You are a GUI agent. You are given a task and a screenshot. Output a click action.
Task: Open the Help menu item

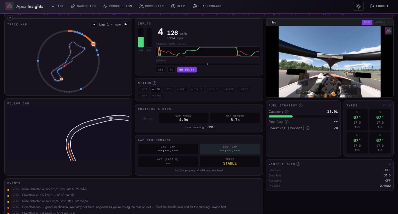[x=178, y=6]
